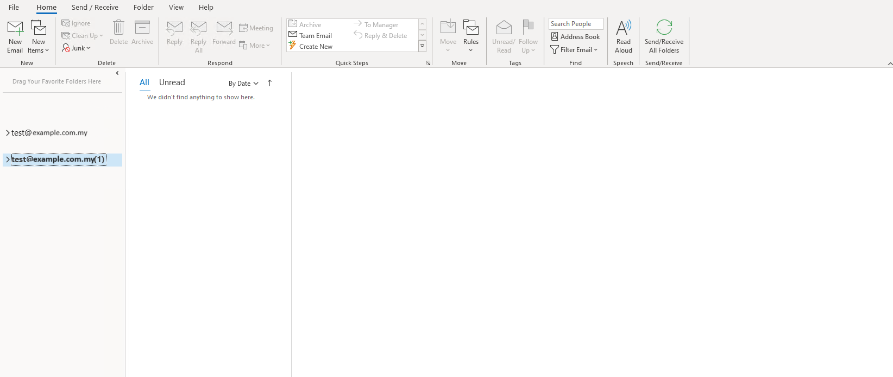Compose a message with New Email

[x=15, y=36]
